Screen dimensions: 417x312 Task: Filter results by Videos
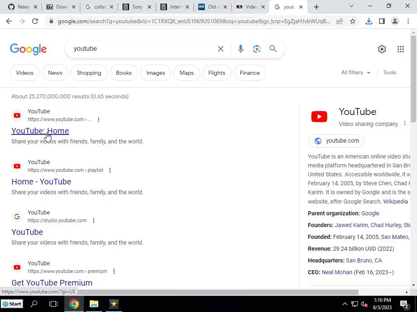pyautogui.click(x=24, y=73)
